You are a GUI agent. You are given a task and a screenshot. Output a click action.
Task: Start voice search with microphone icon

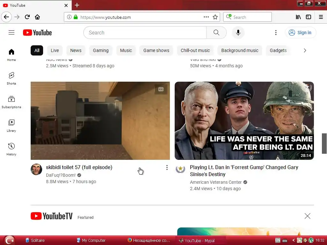(238, 33)
